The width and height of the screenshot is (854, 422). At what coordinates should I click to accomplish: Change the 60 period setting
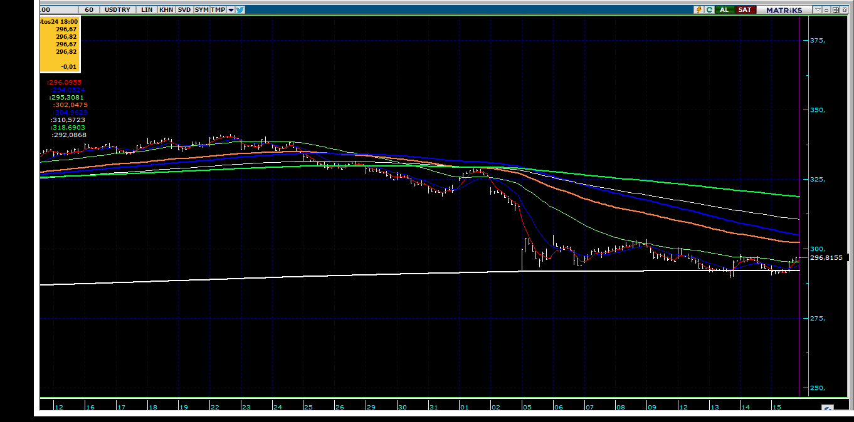(x=89, y=10)
